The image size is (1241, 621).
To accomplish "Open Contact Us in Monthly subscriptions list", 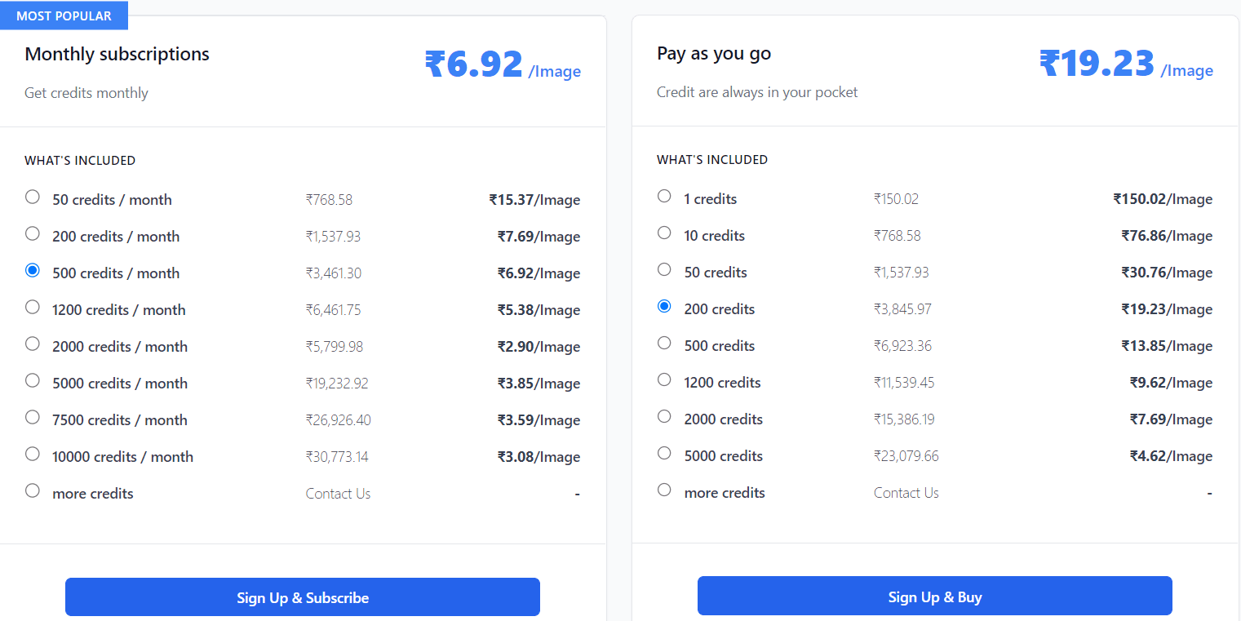I will point(338,494).
